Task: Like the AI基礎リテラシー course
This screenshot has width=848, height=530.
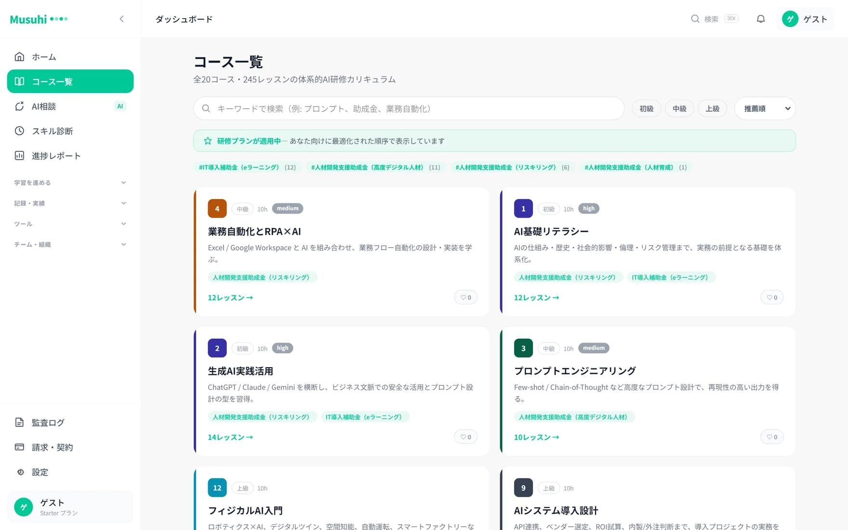Action: [x=772, y=297]
